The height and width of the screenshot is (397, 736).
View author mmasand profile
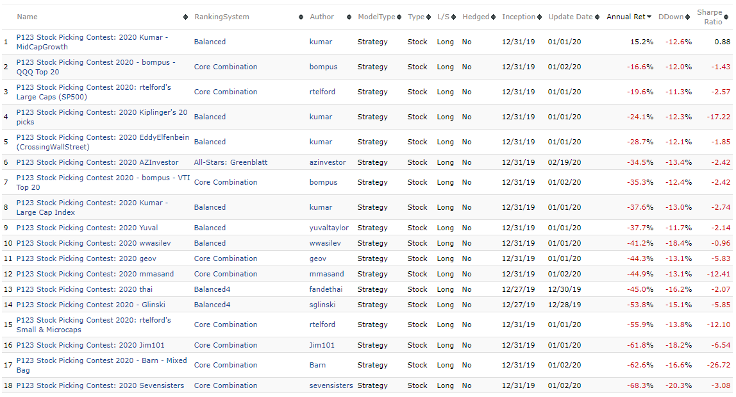(327, 274)
